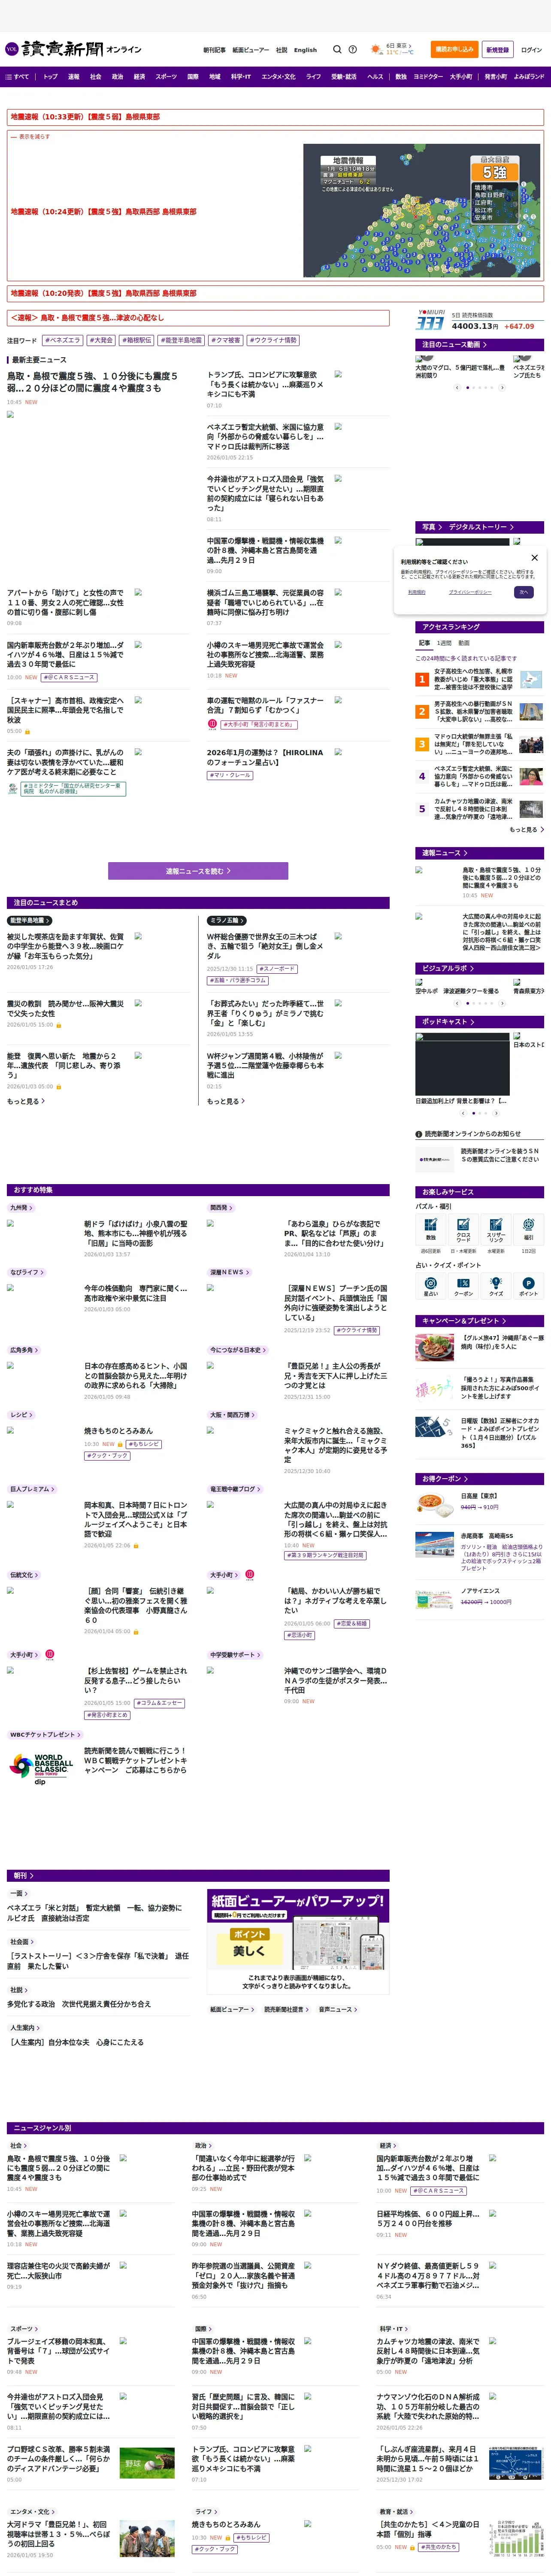Click the 速報ニュースを読む button
Screen dimensions: 551x2576
click(198, 871)
